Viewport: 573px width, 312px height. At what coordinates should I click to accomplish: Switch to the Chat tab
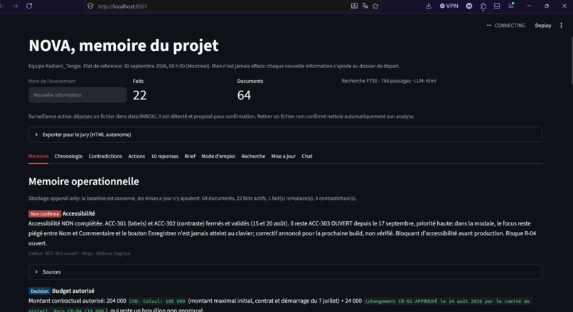click(x=307, y=156)
